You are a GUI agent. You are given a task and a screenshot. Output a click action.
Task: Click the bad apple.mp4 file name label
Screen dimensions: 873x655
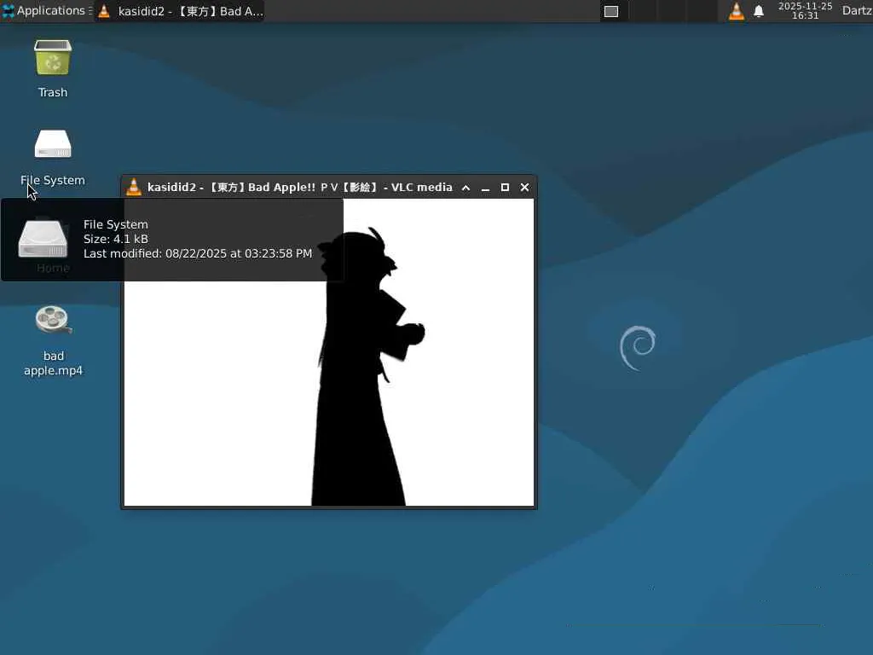tap(53, 363)
